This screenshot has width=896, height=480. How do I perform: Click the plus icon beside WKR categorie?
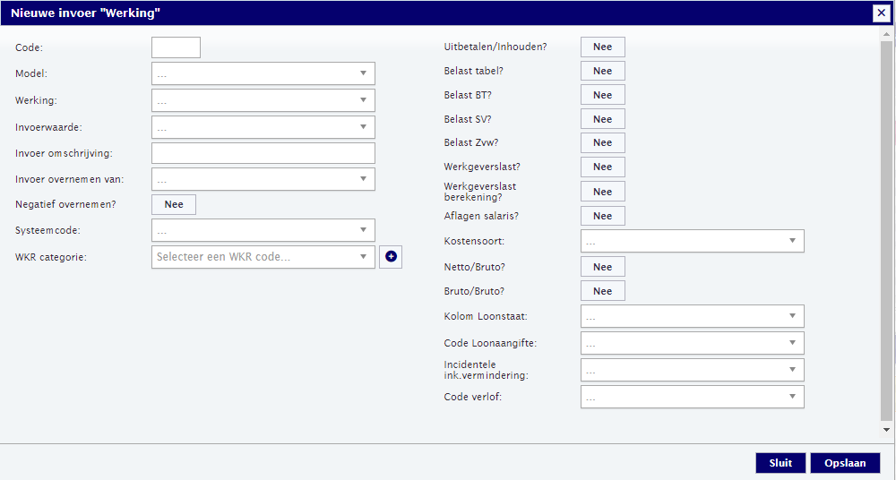click(391, 257)
